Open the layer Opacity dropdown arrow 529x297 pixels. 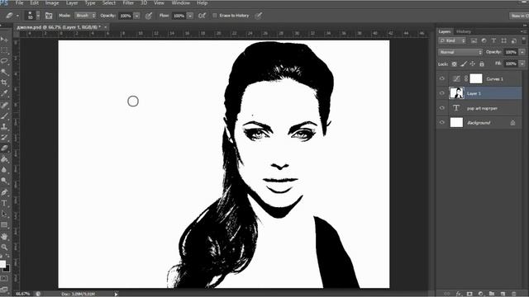(522, 52)
